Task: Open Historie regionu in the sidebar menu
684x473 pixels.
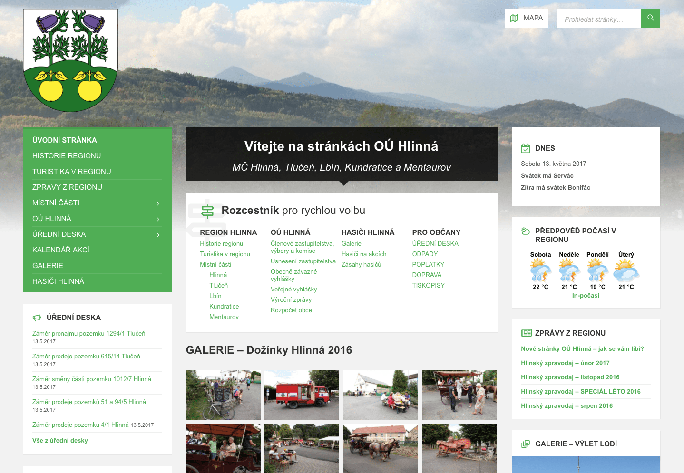Action: coord(67,156)
